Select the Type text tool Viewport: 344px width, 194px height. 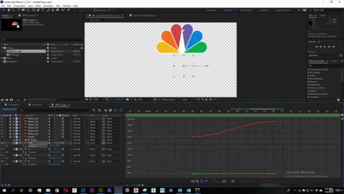point(43,10)
